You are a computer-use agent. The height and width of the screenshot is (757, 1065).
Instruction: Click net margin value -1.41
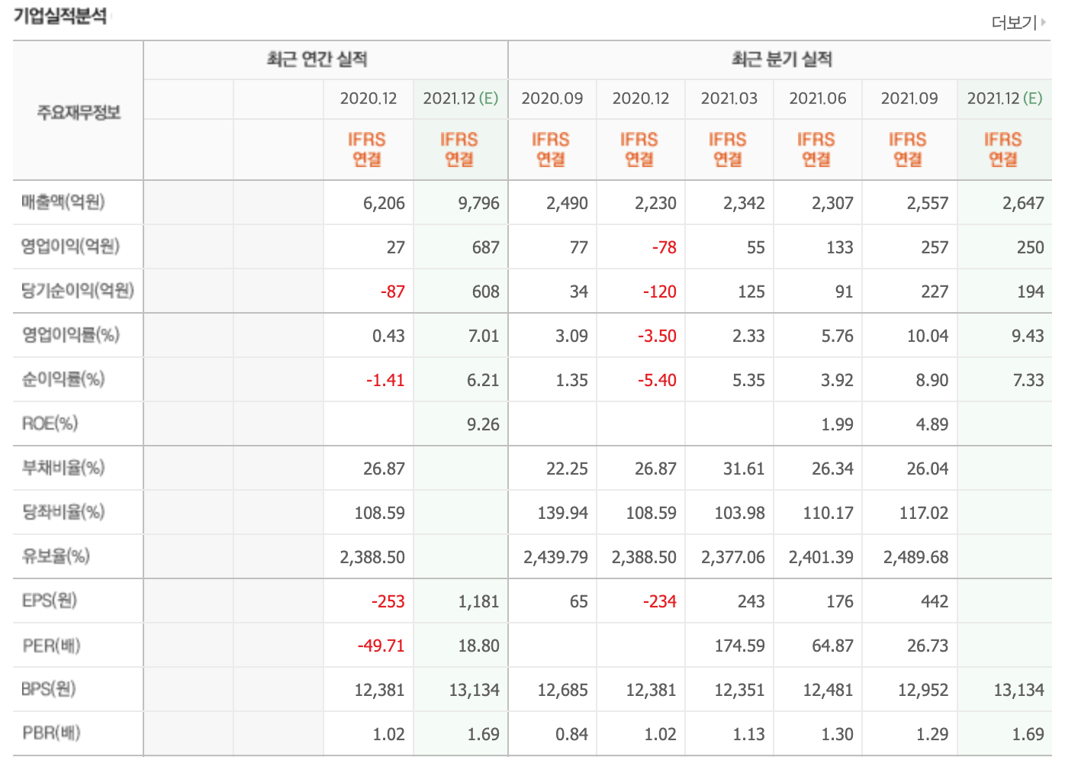[x=385, y=381]
